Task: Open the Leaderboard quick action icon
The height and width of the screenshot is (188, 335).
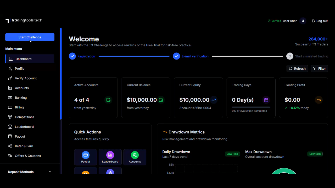Action: pyautogui.click(x=110, y=155)
